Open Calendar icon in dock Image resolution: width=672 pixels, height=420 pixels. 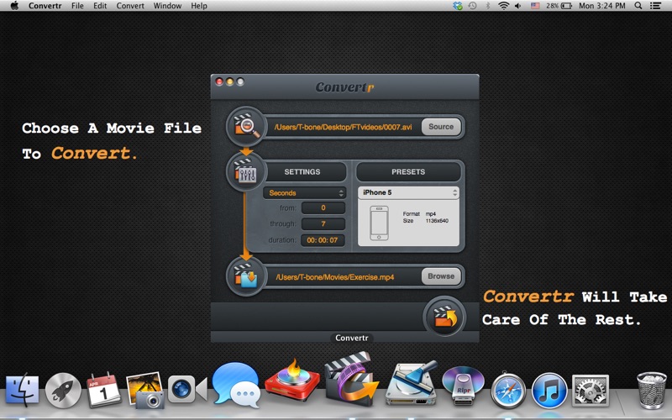tap(103, 389)
